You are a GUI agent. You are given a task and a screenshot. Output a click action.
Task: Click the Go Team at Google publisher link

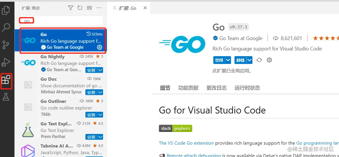(241, 38)
